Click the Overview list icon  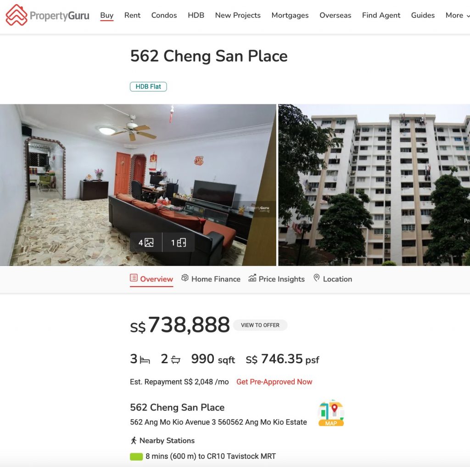[x=134, y=278]
